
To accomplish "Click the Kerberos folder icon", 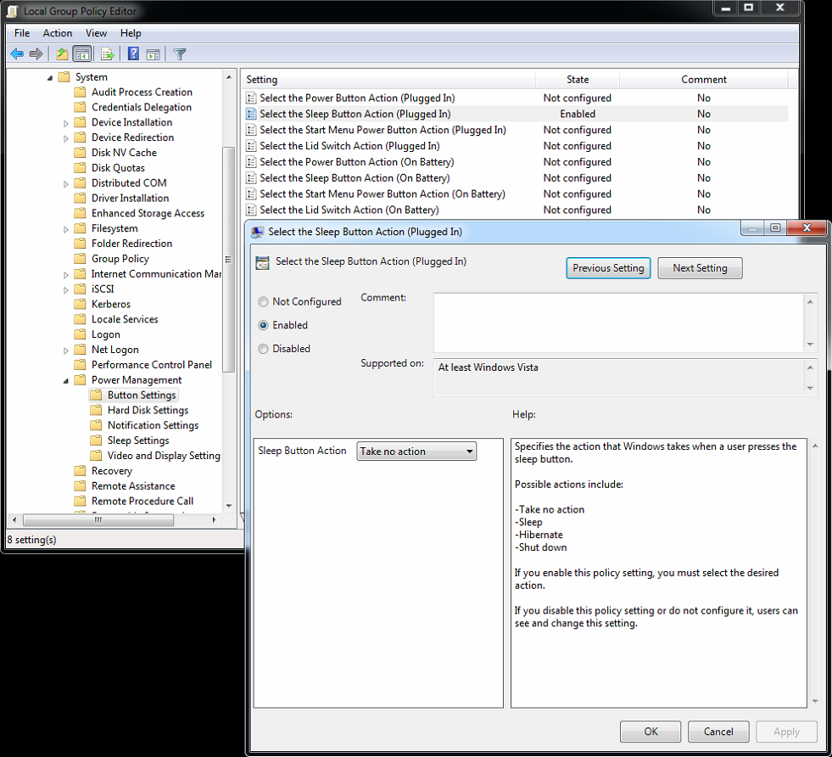I will (x=80, y=304).
